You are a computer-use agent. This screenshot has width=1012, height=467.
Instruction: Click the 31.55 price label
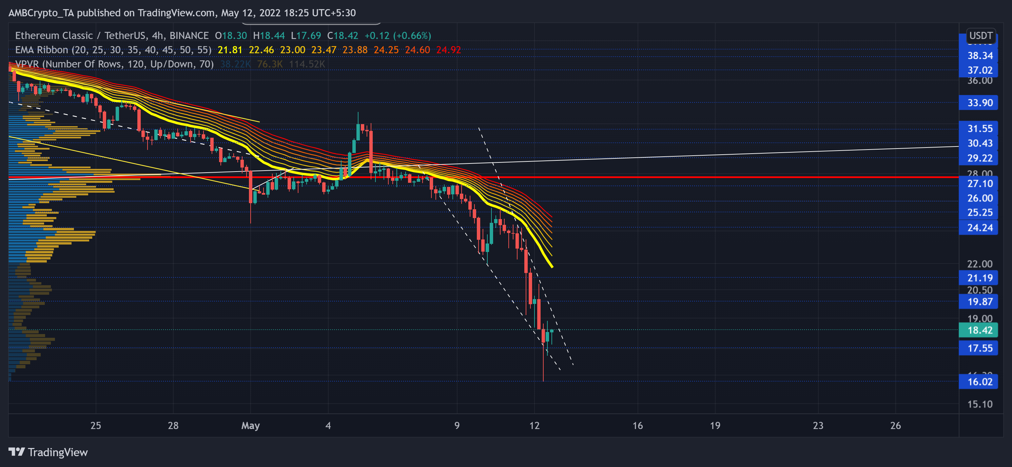click(978, 129)
